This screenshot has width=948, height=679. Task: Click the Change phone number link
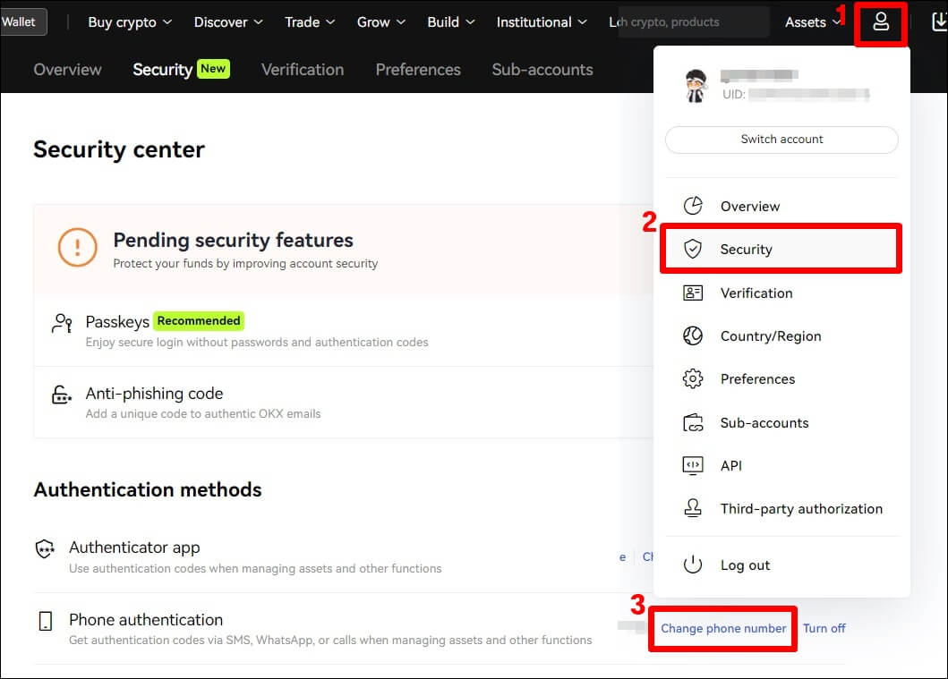(x=723, y=628)
